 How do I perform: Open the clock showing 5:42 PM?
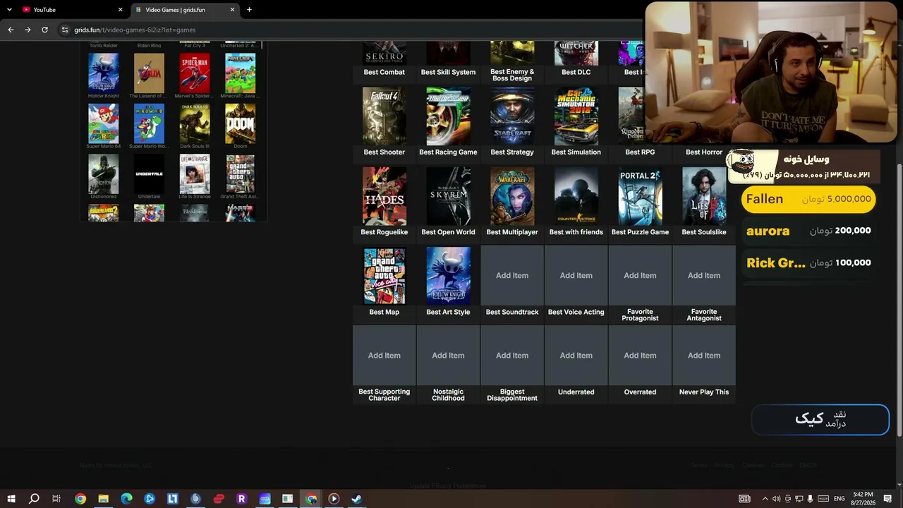tap(863, 499)
